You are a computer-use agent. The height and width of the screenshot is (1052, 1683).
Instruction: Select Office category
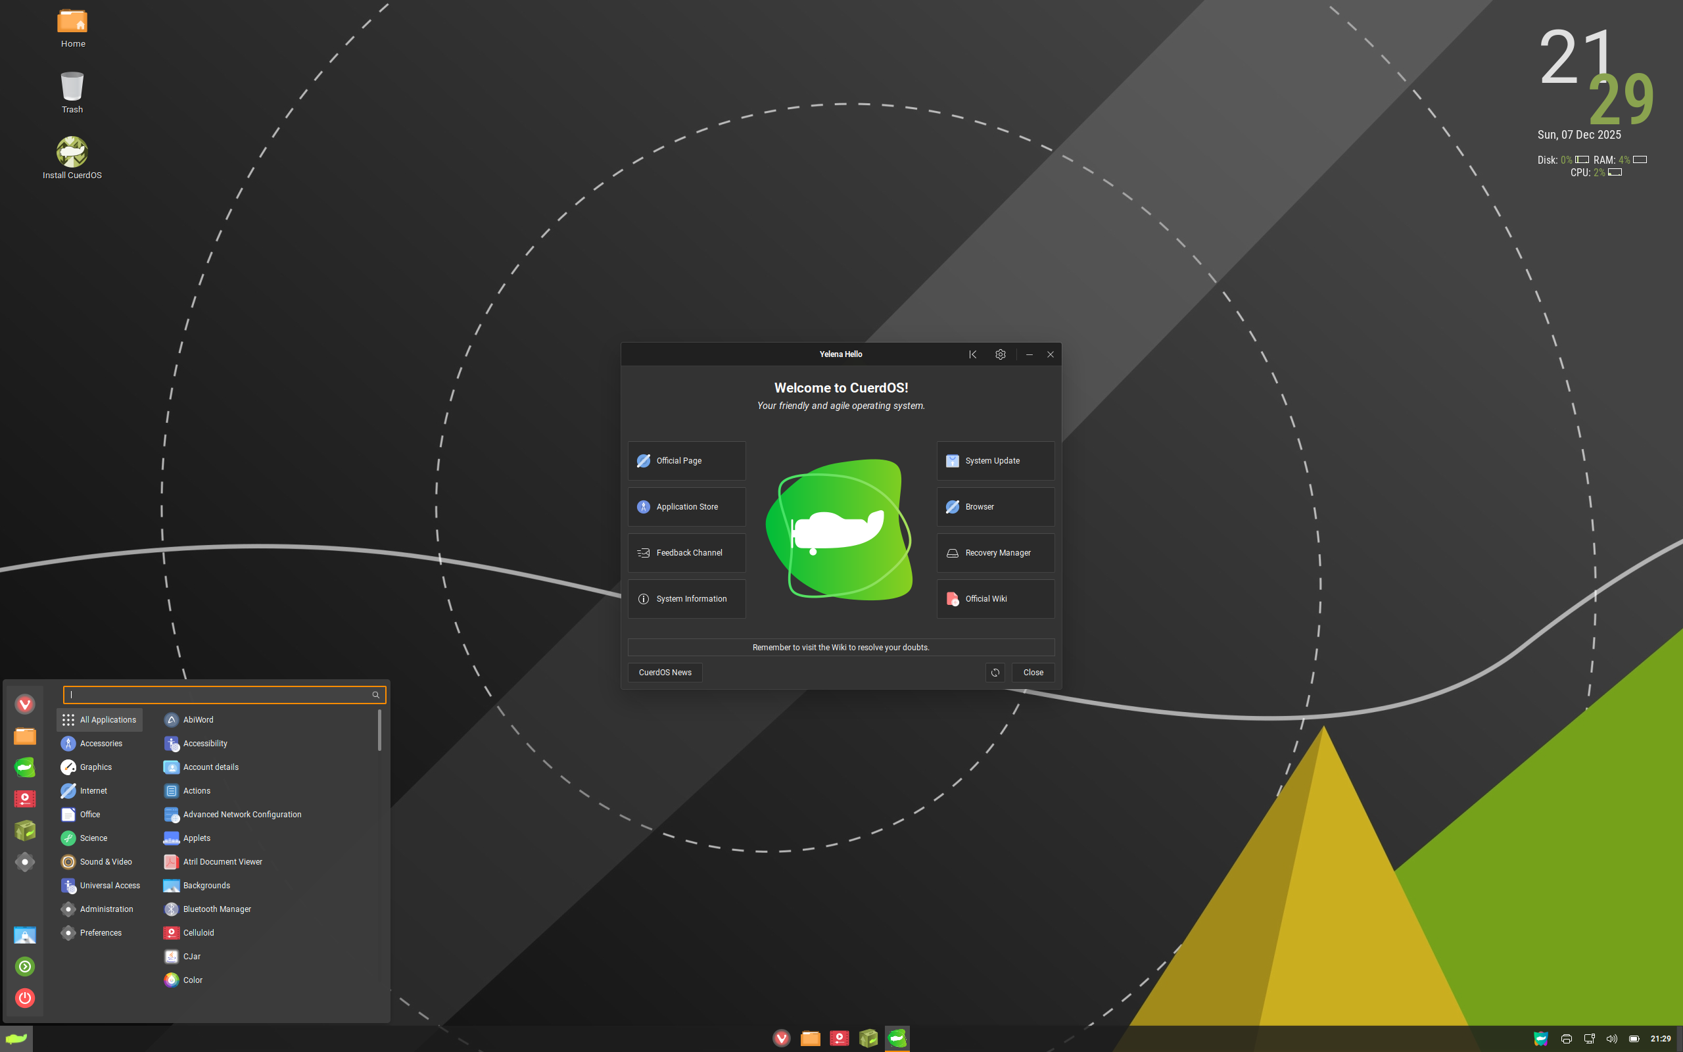tap(99, 815)
